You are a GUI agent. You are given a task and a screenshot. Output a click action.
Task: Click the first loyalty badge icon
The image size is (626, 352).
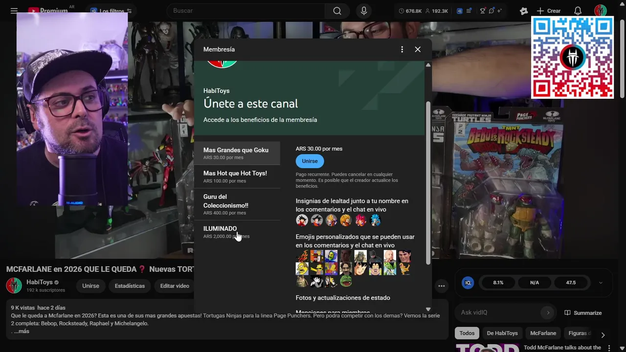click(302, 220)
